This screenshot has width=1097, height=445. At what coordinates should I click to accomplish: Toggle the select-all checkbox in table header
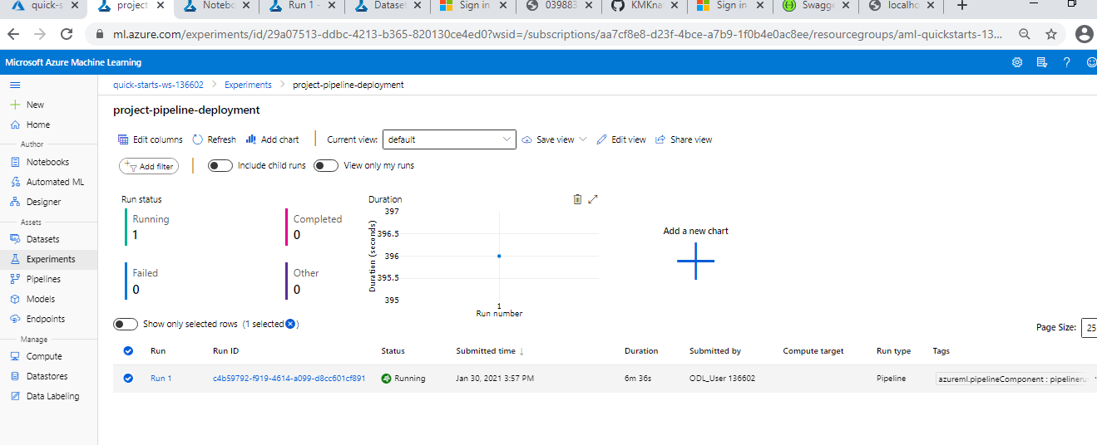[x=128, y=351]
